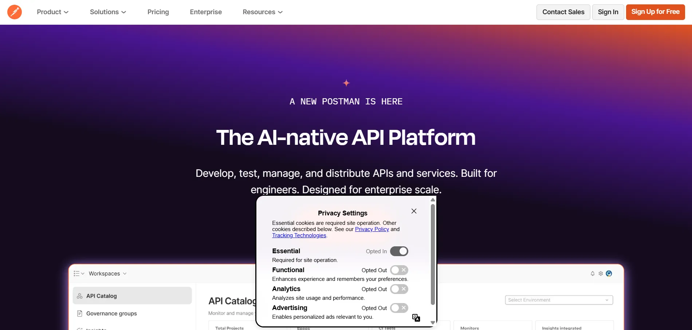692x330 pixels.
Task: Open the Privacy Policy link
Action: pyautogui.click(x=372, y=229)
